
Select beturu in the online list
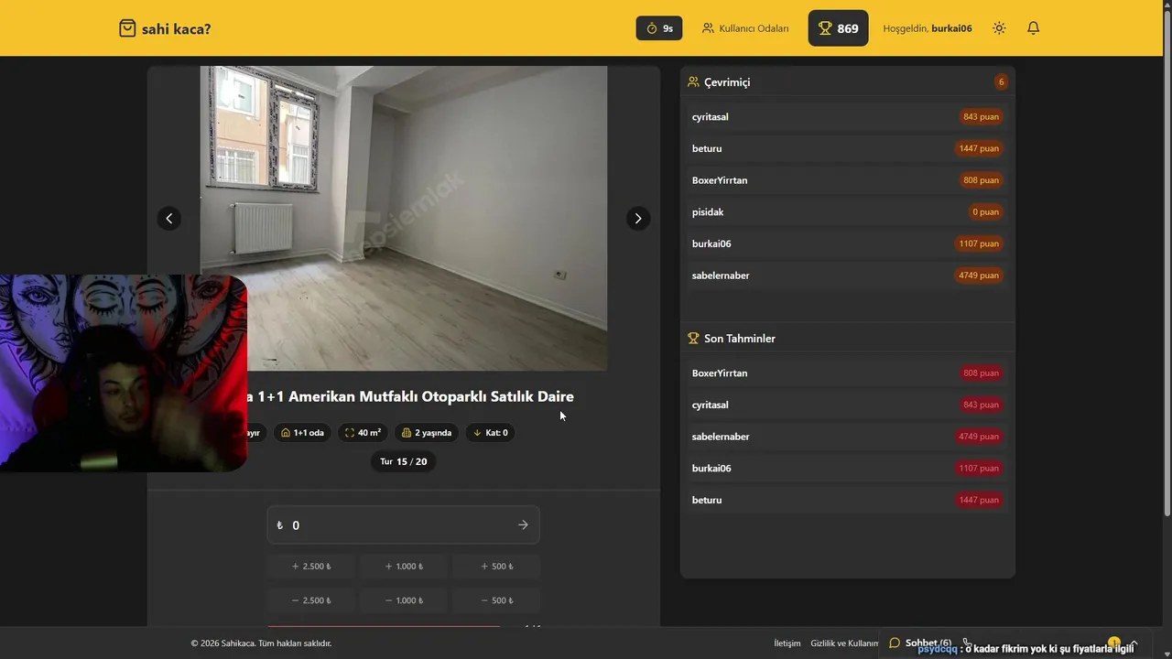point(848,148)
